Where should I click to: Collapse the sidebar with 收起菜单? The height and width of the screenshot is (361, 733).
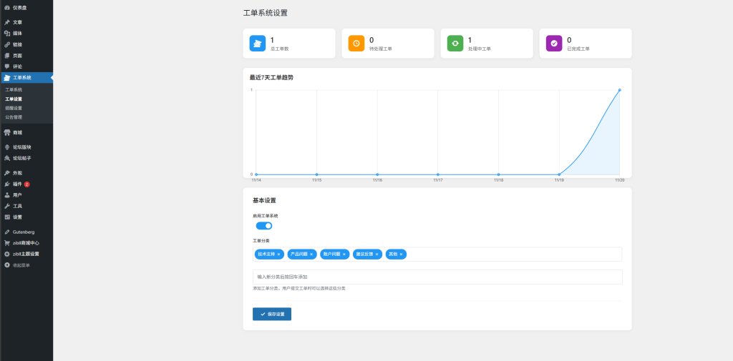click(x=21, y=265)
